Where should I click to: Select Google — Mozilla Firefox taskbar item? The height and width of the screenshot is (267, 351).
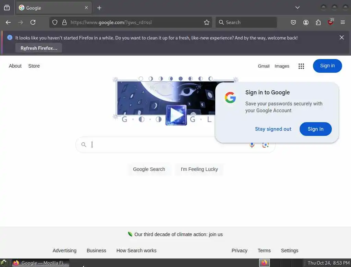(x=40, y=263)
